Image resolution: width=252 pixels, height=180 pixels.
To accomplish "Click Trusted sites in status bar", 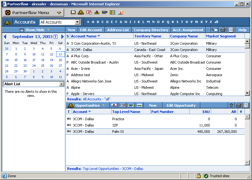I will (220, 176).
